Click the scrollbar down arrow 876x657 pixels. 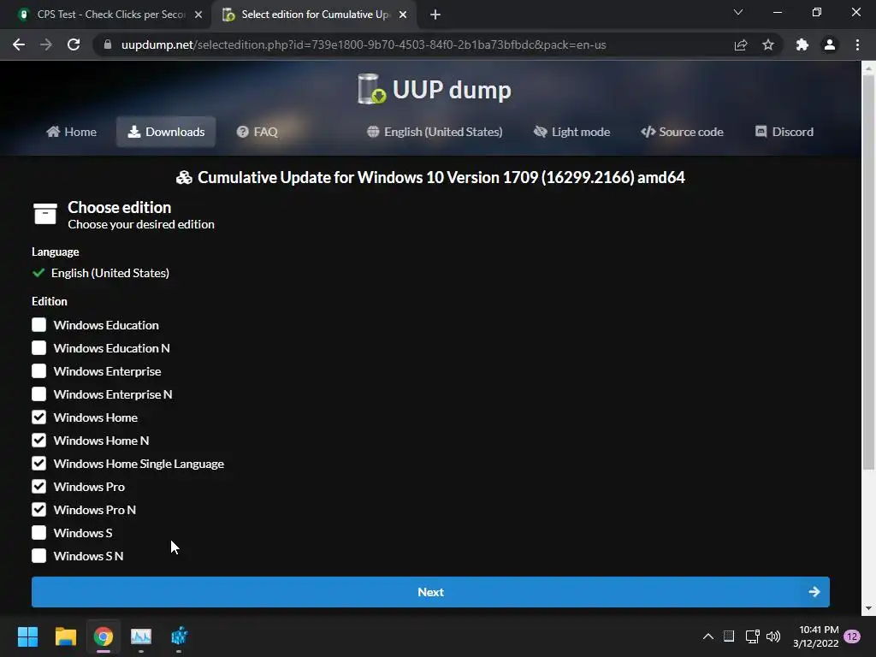pos(868,608)
